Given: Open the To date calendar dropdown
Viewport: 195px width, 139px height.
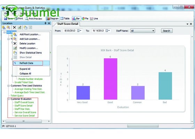Looking at the screenshot, I should [108, 31].
